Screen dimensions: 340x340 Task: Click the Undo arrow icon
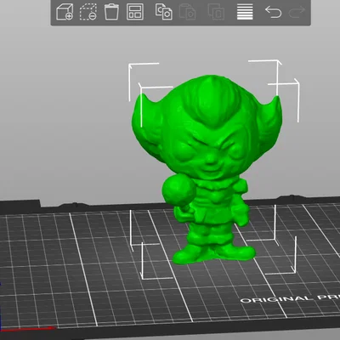tap(273, 12)
